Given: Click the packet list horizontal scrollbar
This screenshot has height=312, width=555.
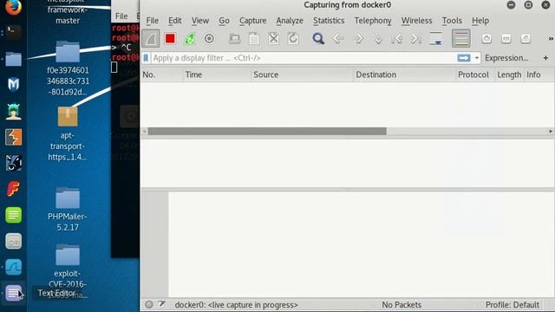Looking at the screenshot, I should click(267, 131).
